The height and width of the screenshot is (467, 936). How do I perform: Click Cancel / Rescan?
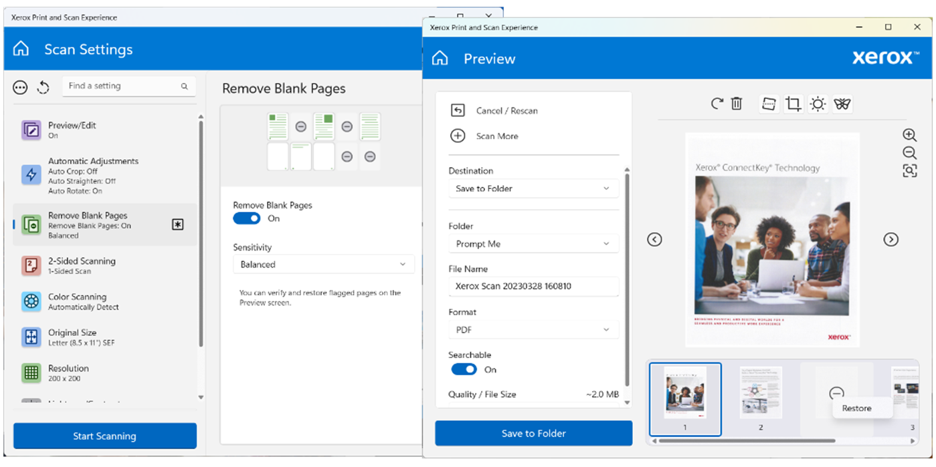pyautogui.click(x=496, y=111)
